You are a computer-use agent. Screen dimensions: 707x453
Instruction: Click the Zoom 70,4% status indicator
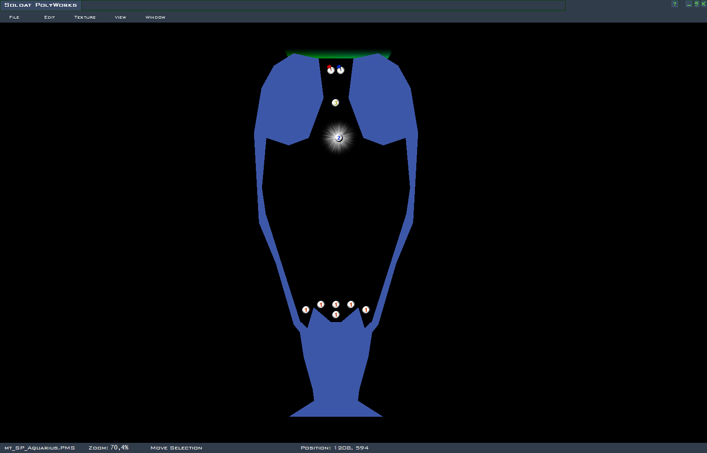(x=108, y=448)
